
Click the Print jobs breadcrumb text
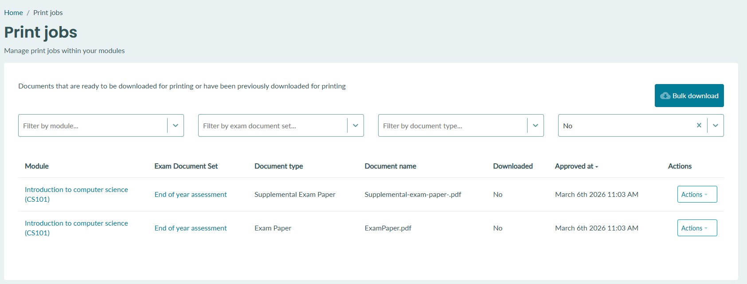(48, 12)
